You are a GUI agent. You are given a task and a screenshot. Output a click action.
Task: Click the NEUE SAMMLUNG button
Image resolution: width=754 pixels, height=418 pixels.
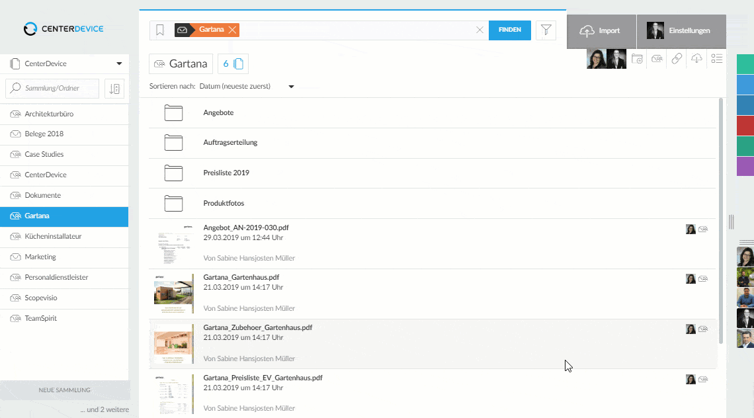click(x=64, y=390)
